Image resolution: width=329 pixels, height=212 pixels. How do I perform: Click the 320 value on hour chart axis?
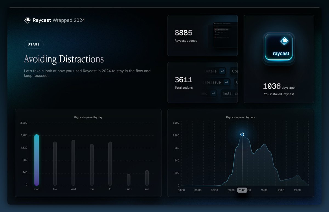pos(177,173)
